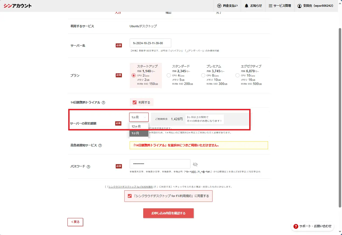Click the サーバー名 input field
Image resolution: width=342 pixels, height=235 pixels.
(x=150, y=43)
